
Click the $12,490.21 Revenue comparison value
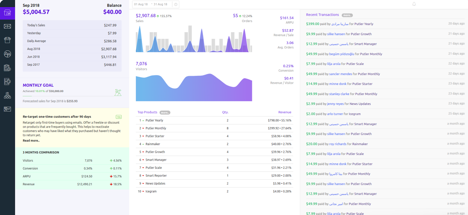click(x=85, y=184)
